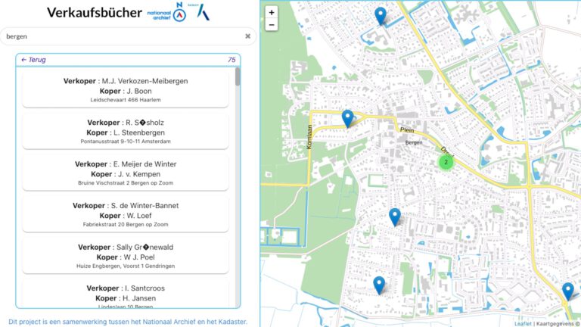Click the Verkaufsbücher page title

point(94,13)
